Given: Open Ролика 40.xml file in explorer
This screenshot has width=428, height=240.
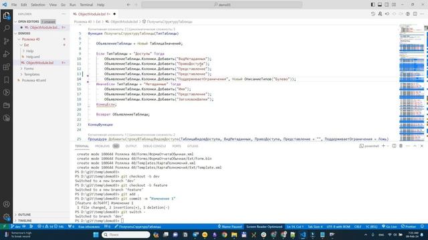Looking at the screenshot, I should [34, 80].
